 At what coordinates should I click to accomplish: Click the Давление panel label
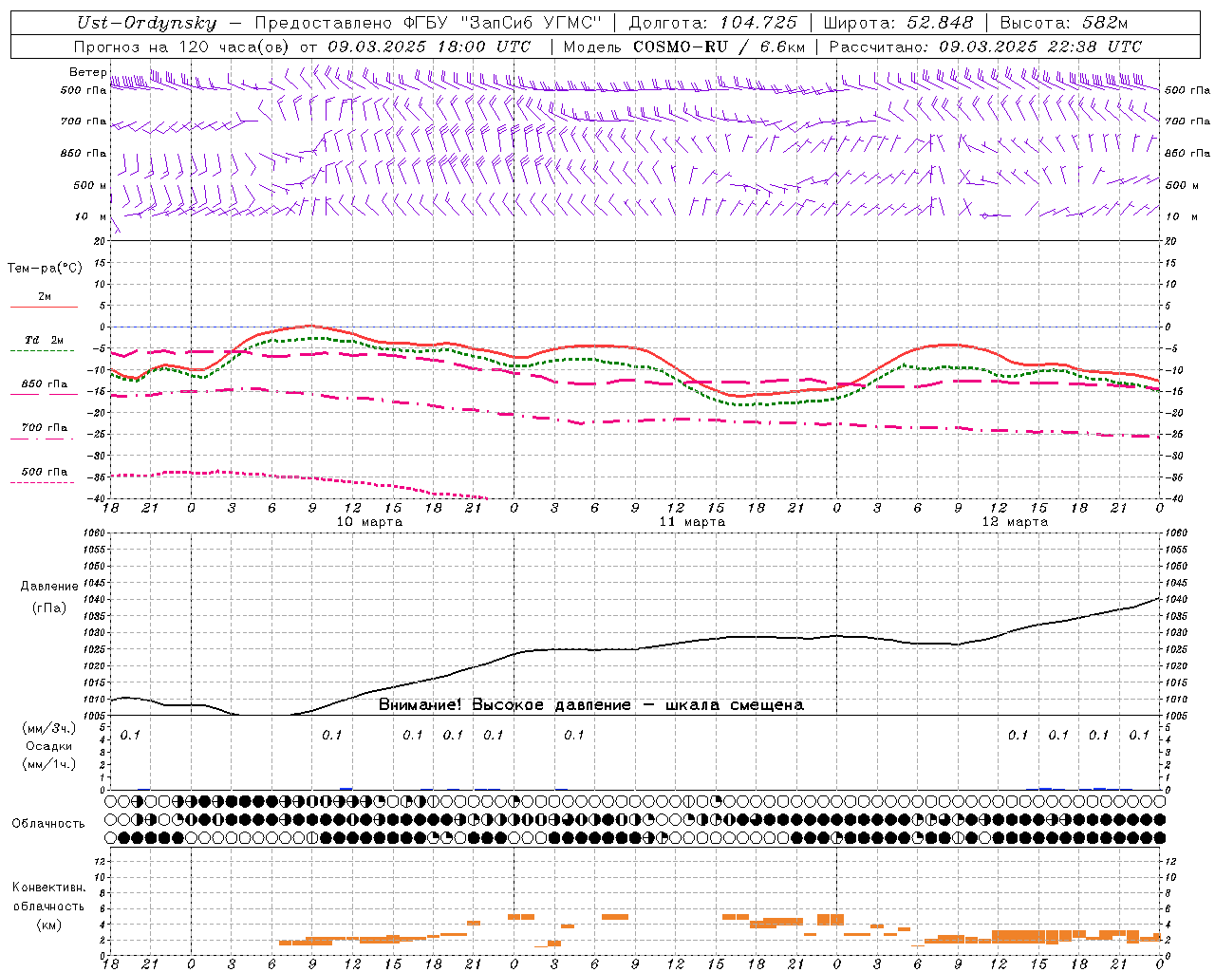[49, 587]
